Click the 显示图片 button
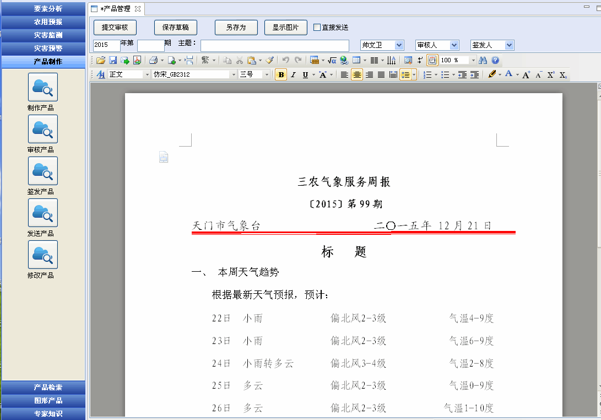Screen dimensions: 601x420 [285, 28]
